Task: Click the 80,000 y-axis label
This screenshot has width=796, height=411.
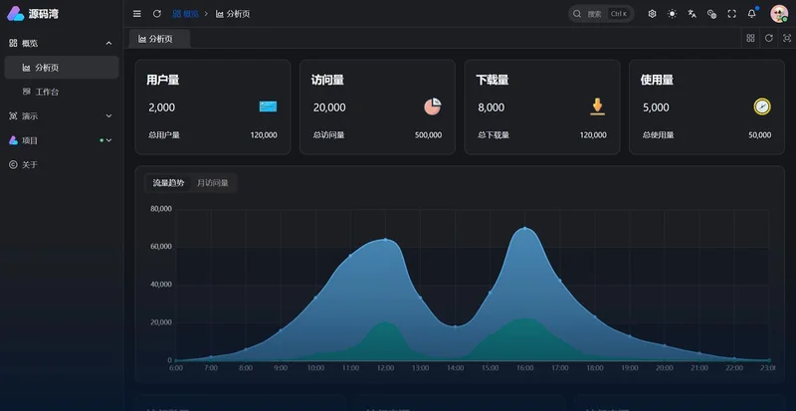Action: (161, 209)
